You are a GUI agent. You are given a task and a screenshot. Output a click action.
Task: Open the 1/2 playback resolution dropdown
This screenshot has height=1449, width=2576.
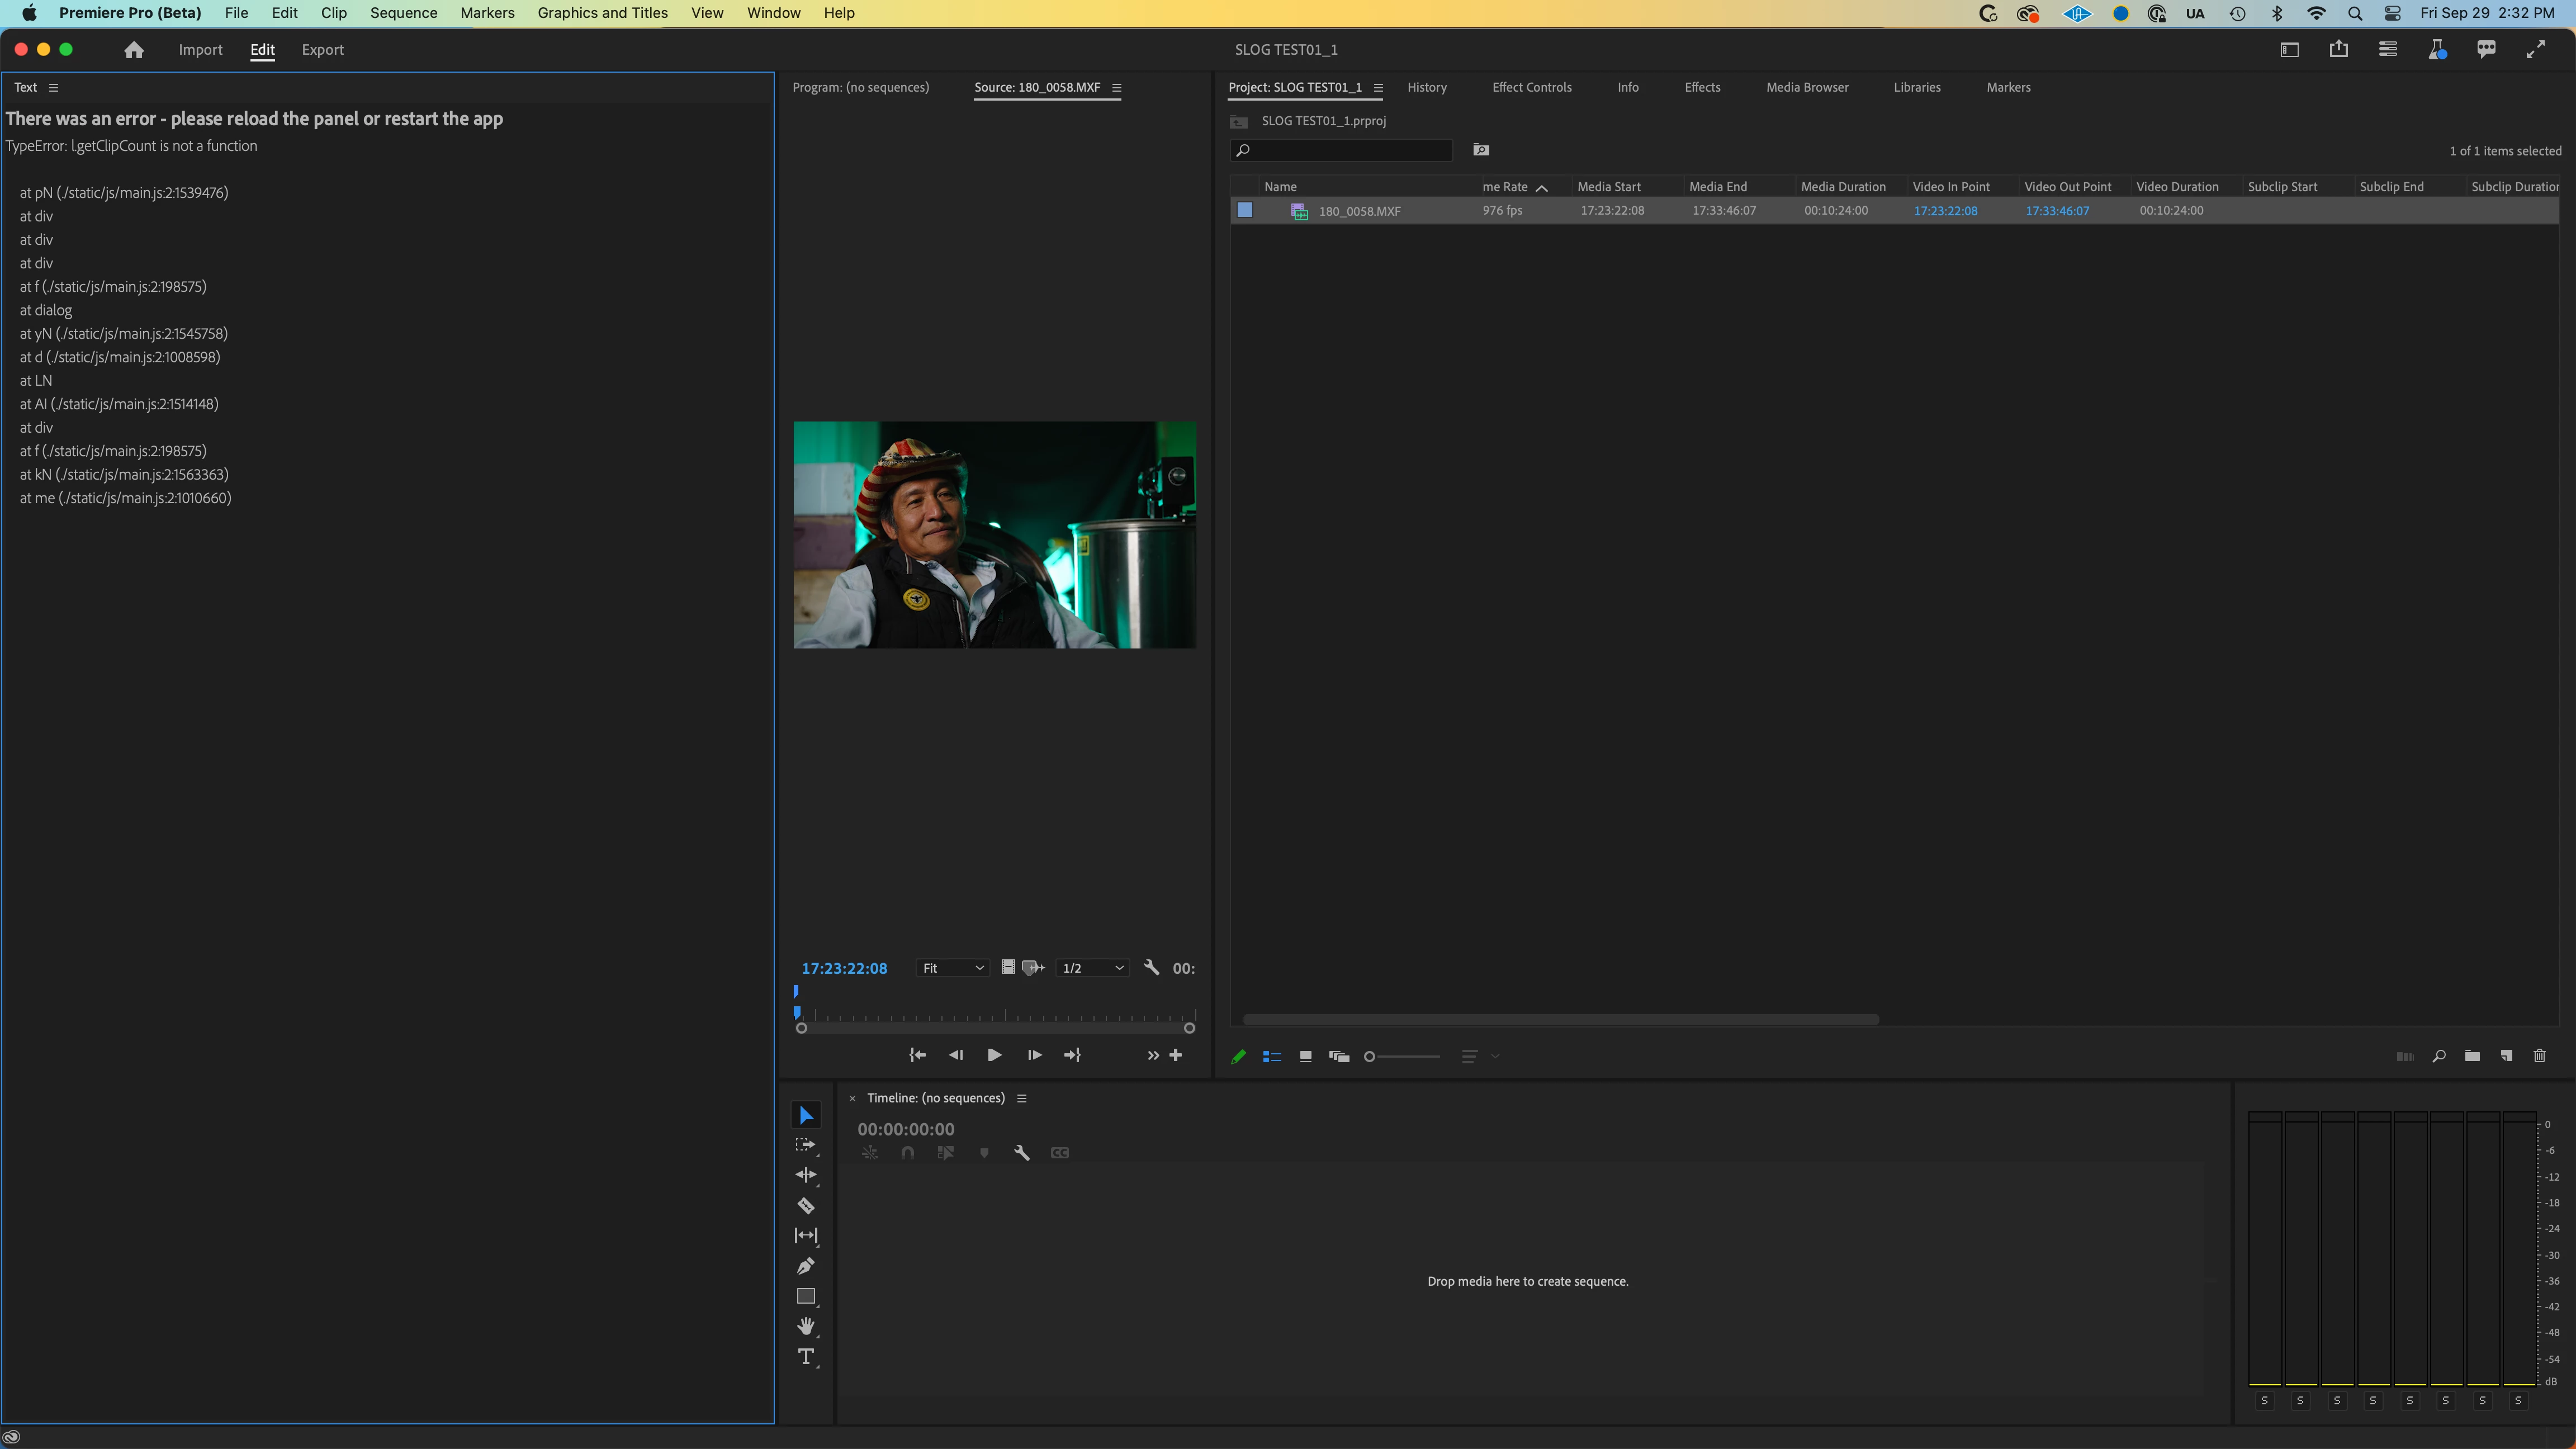point(1093,968)
